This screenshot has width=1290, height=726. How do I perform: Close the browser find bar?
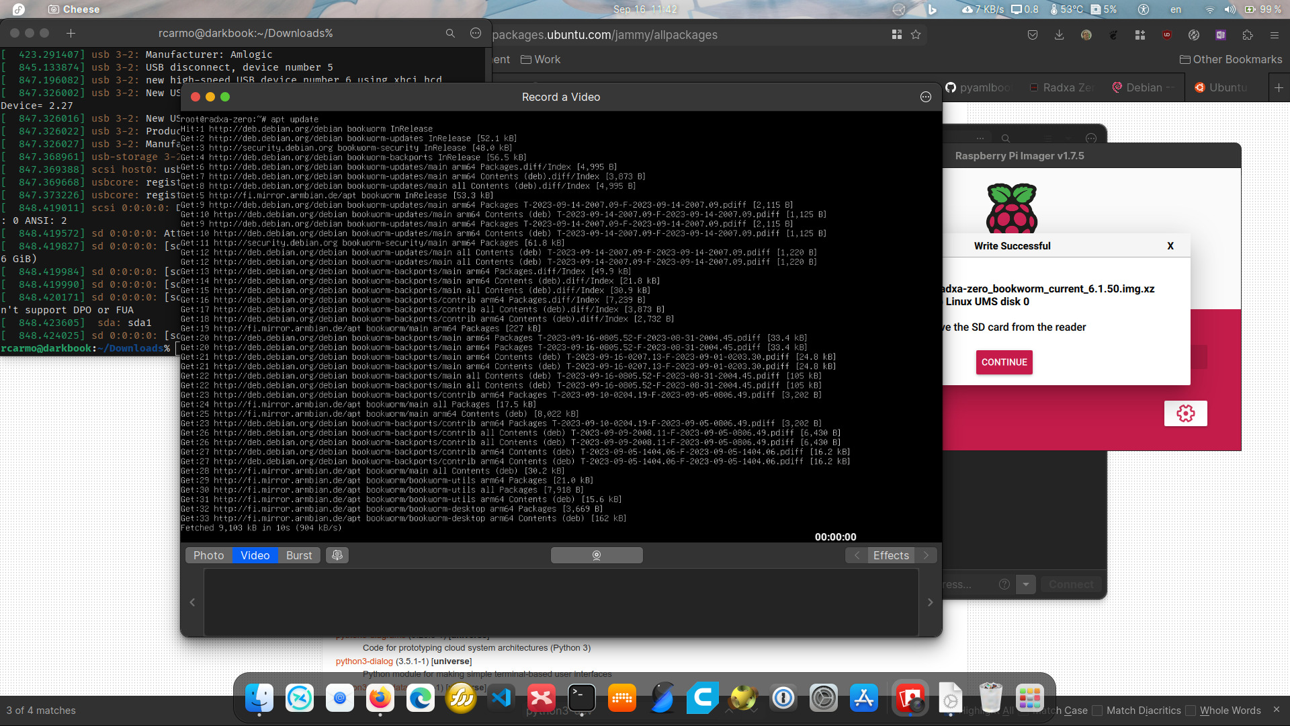[1276, 710]
